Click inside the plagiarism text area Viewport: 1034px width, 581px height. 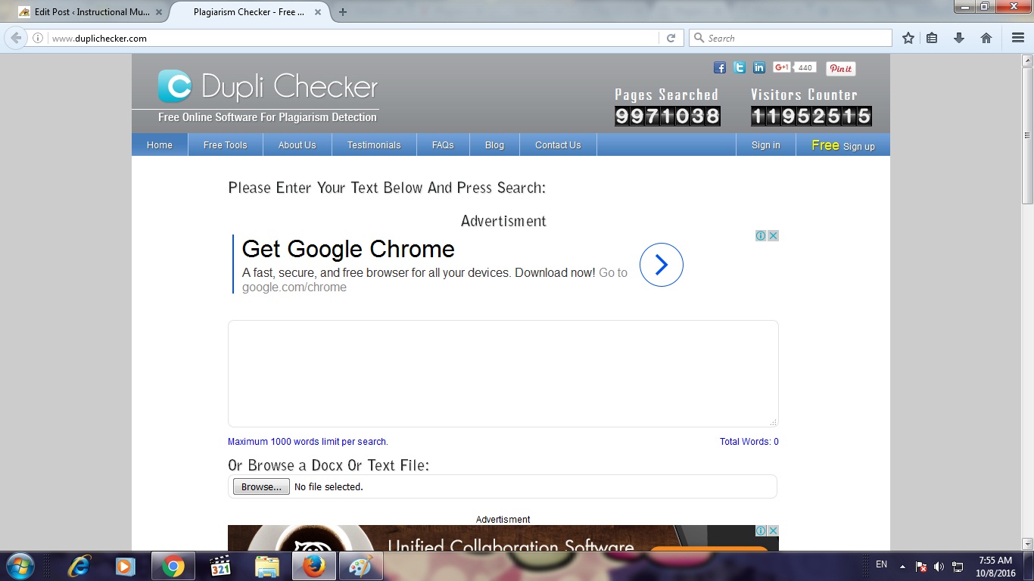[x=503, y=374]
